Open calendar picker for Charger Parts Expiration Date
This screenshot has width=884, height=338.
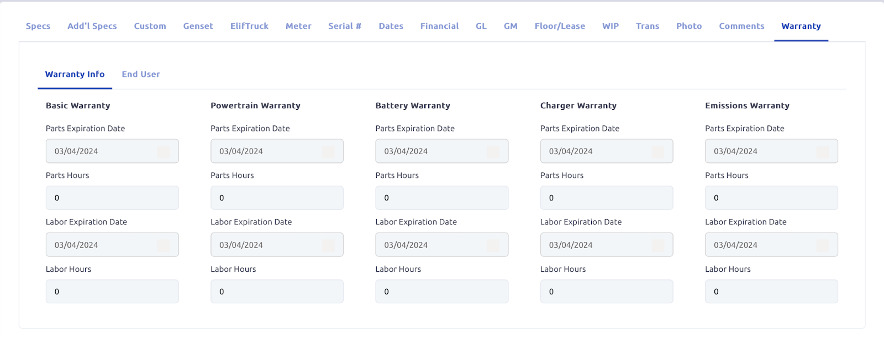pyautogui.click(x=657, y=151)
